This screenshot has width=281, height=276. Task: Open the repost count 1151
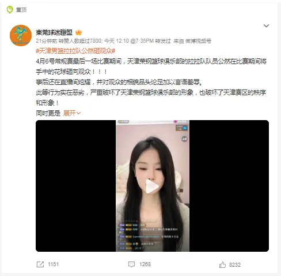pyautogui.click(x=53, y=264)
